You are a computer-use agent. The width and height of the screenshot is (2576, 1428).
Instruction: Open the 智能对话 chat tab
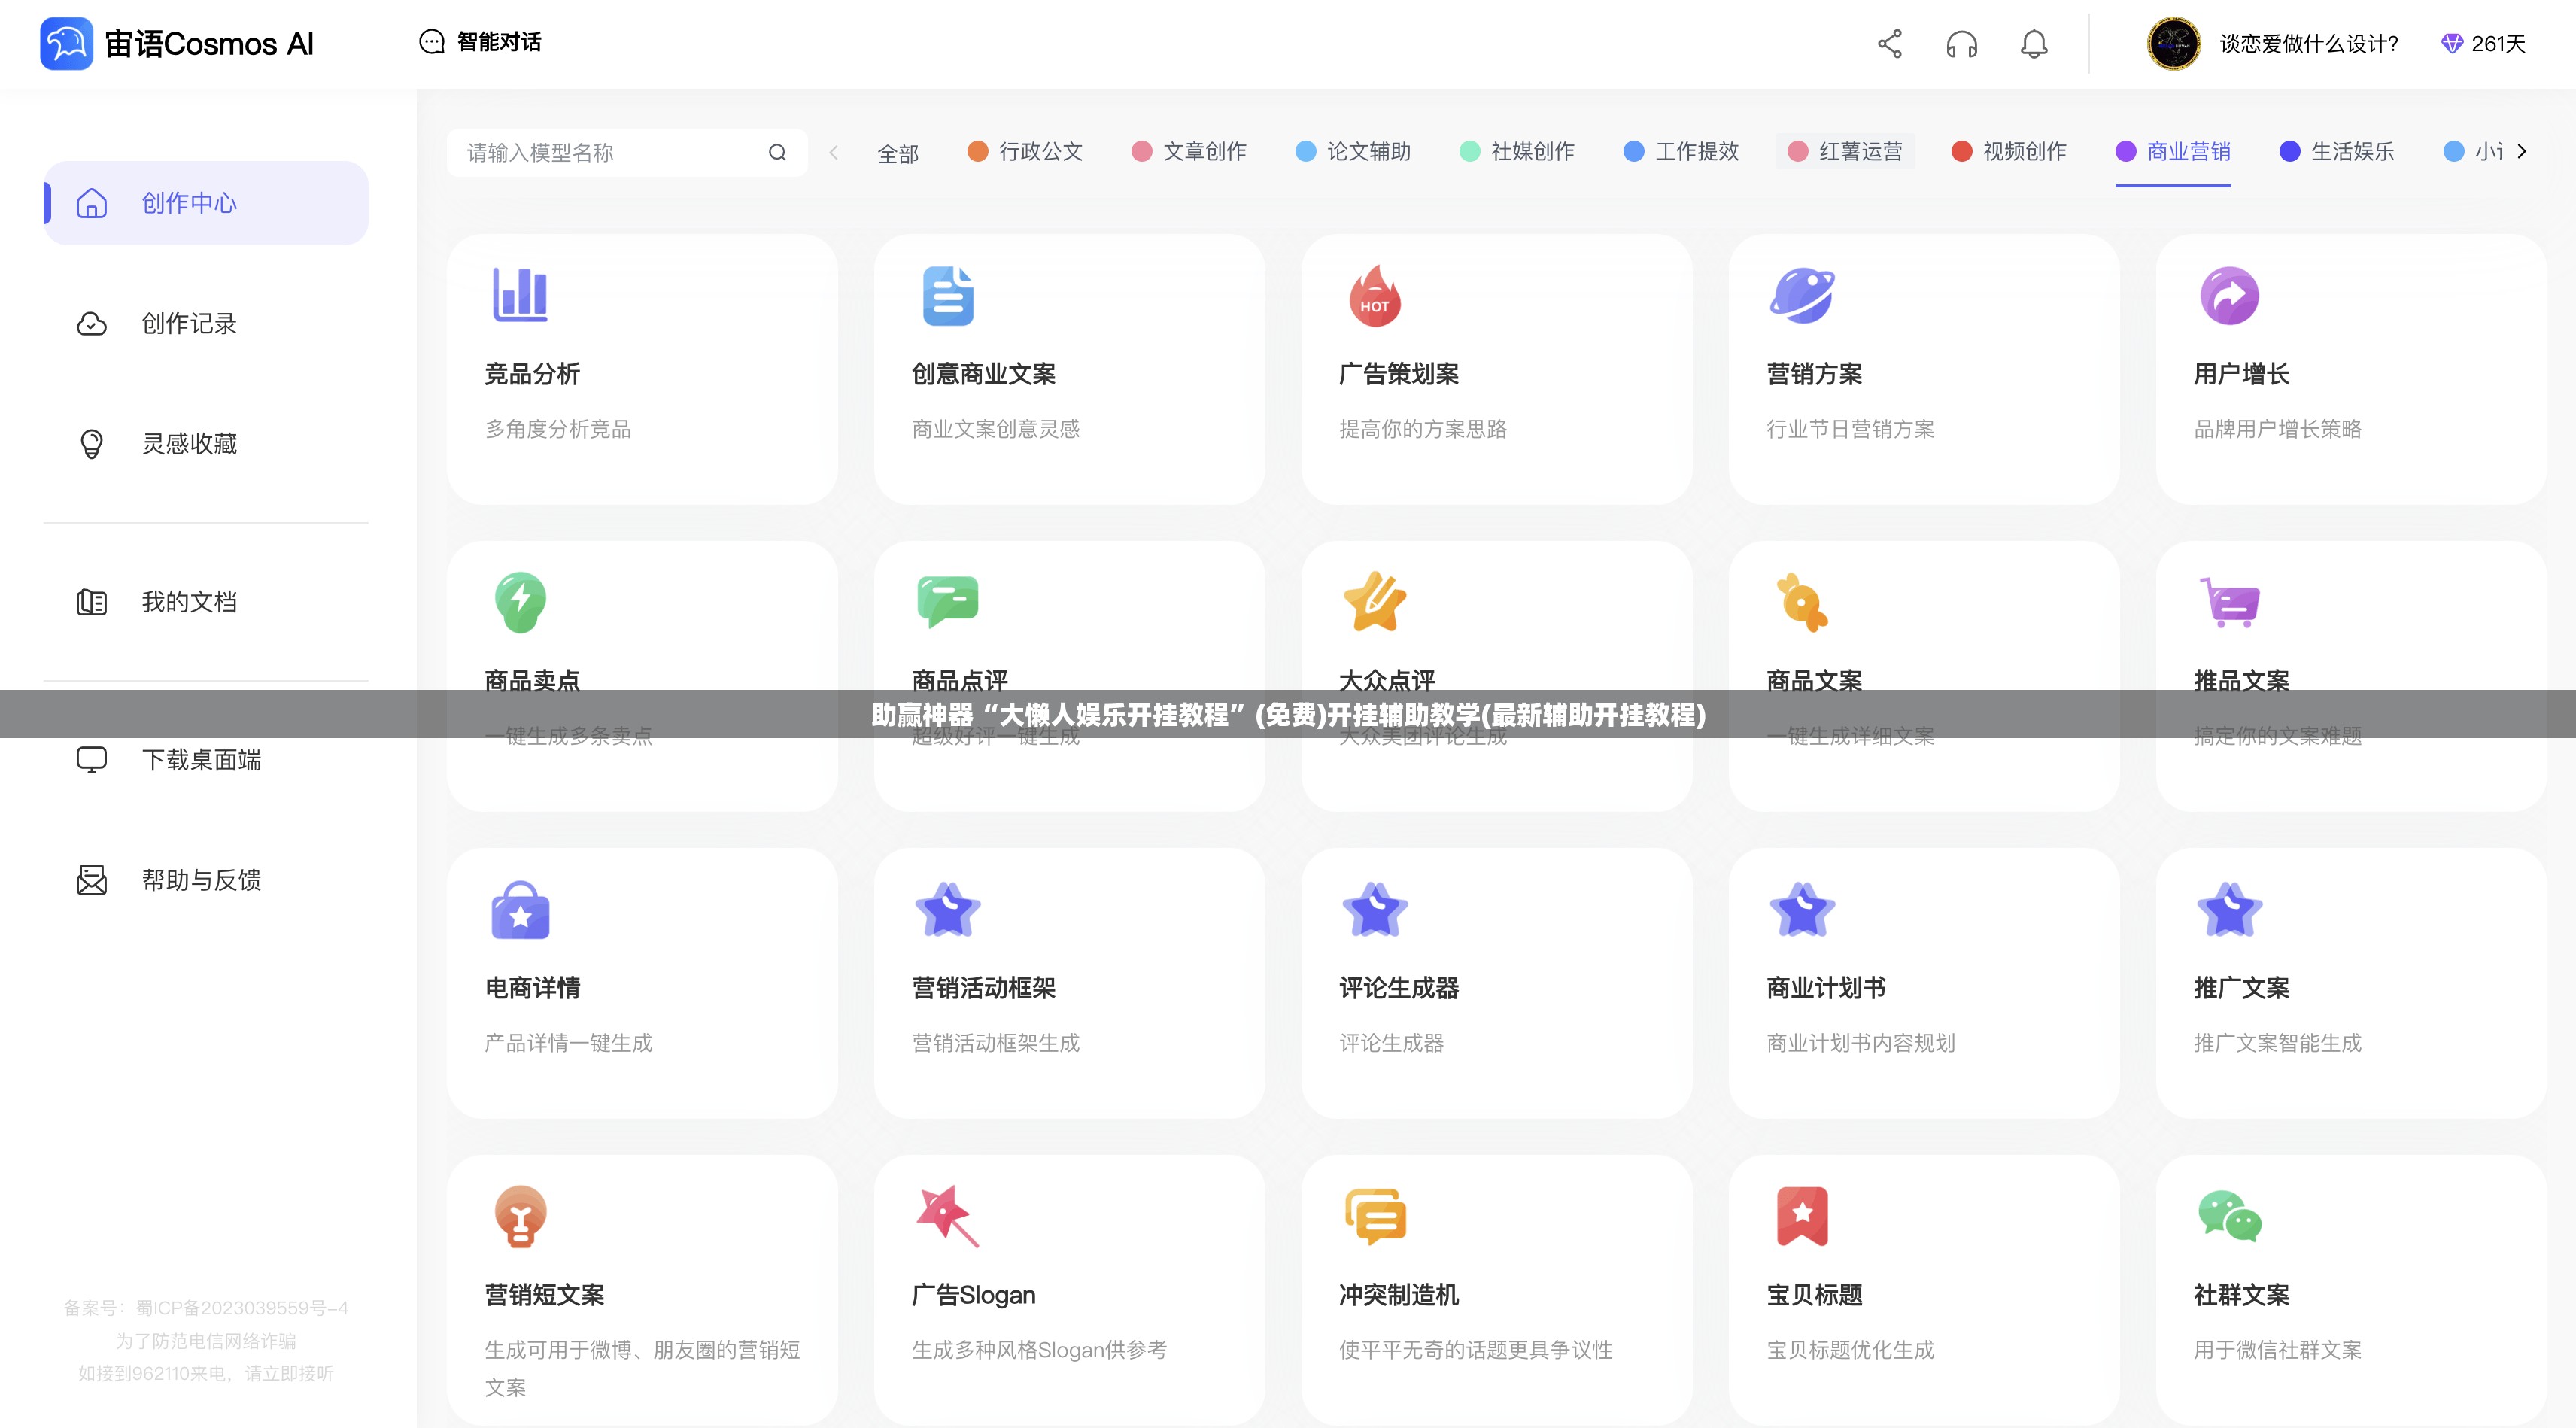[480, 42]
